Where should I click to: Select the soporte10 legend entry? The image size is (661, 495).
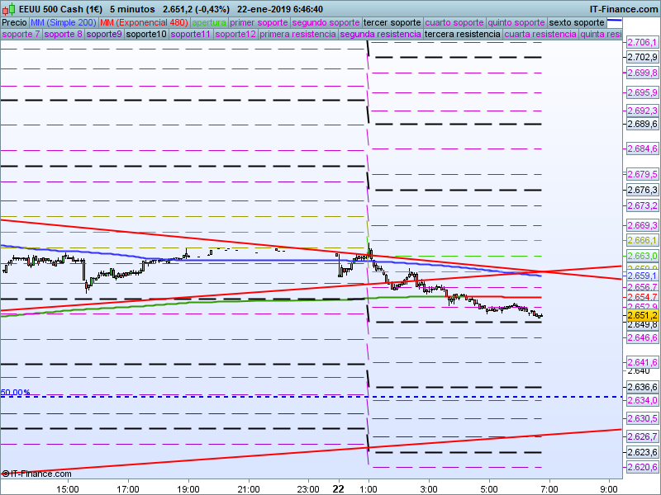tap(147, 35)
